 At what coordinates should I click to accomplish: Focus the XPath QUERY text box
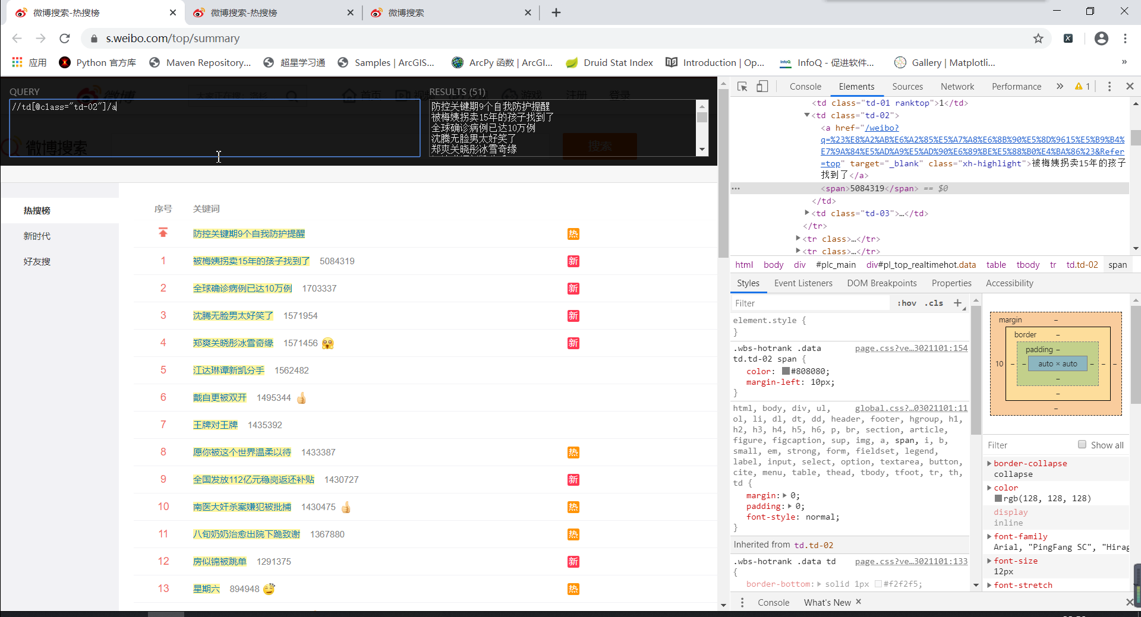[x=215, y=128]
